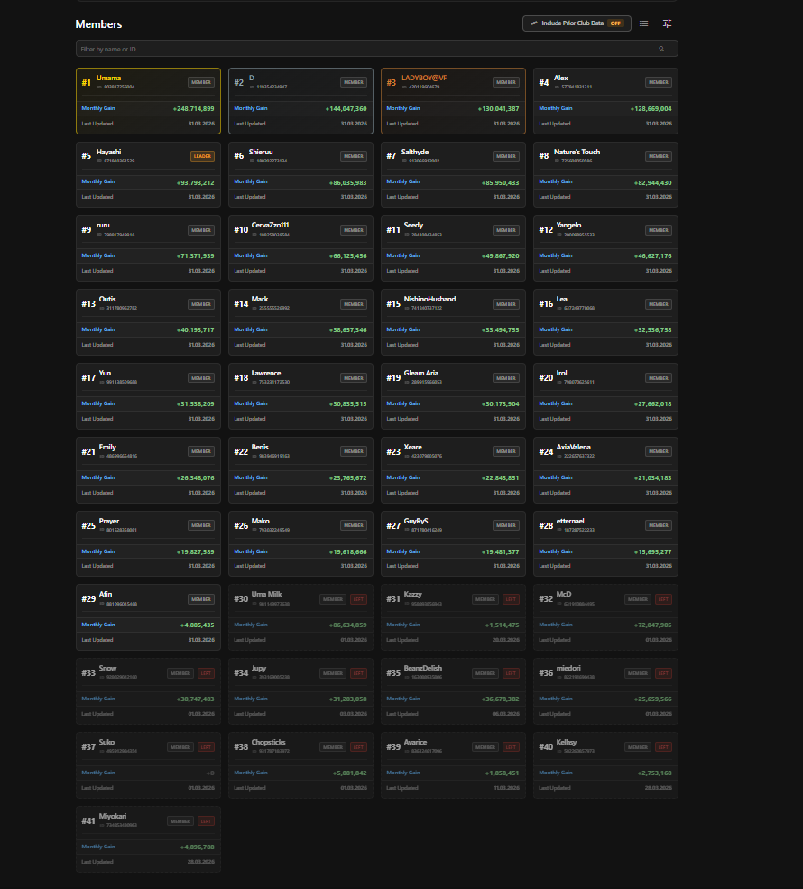Viewport: 803px width, 889px height.
Task: Focus the Filter by name or ID field
Action: (377, 49)
